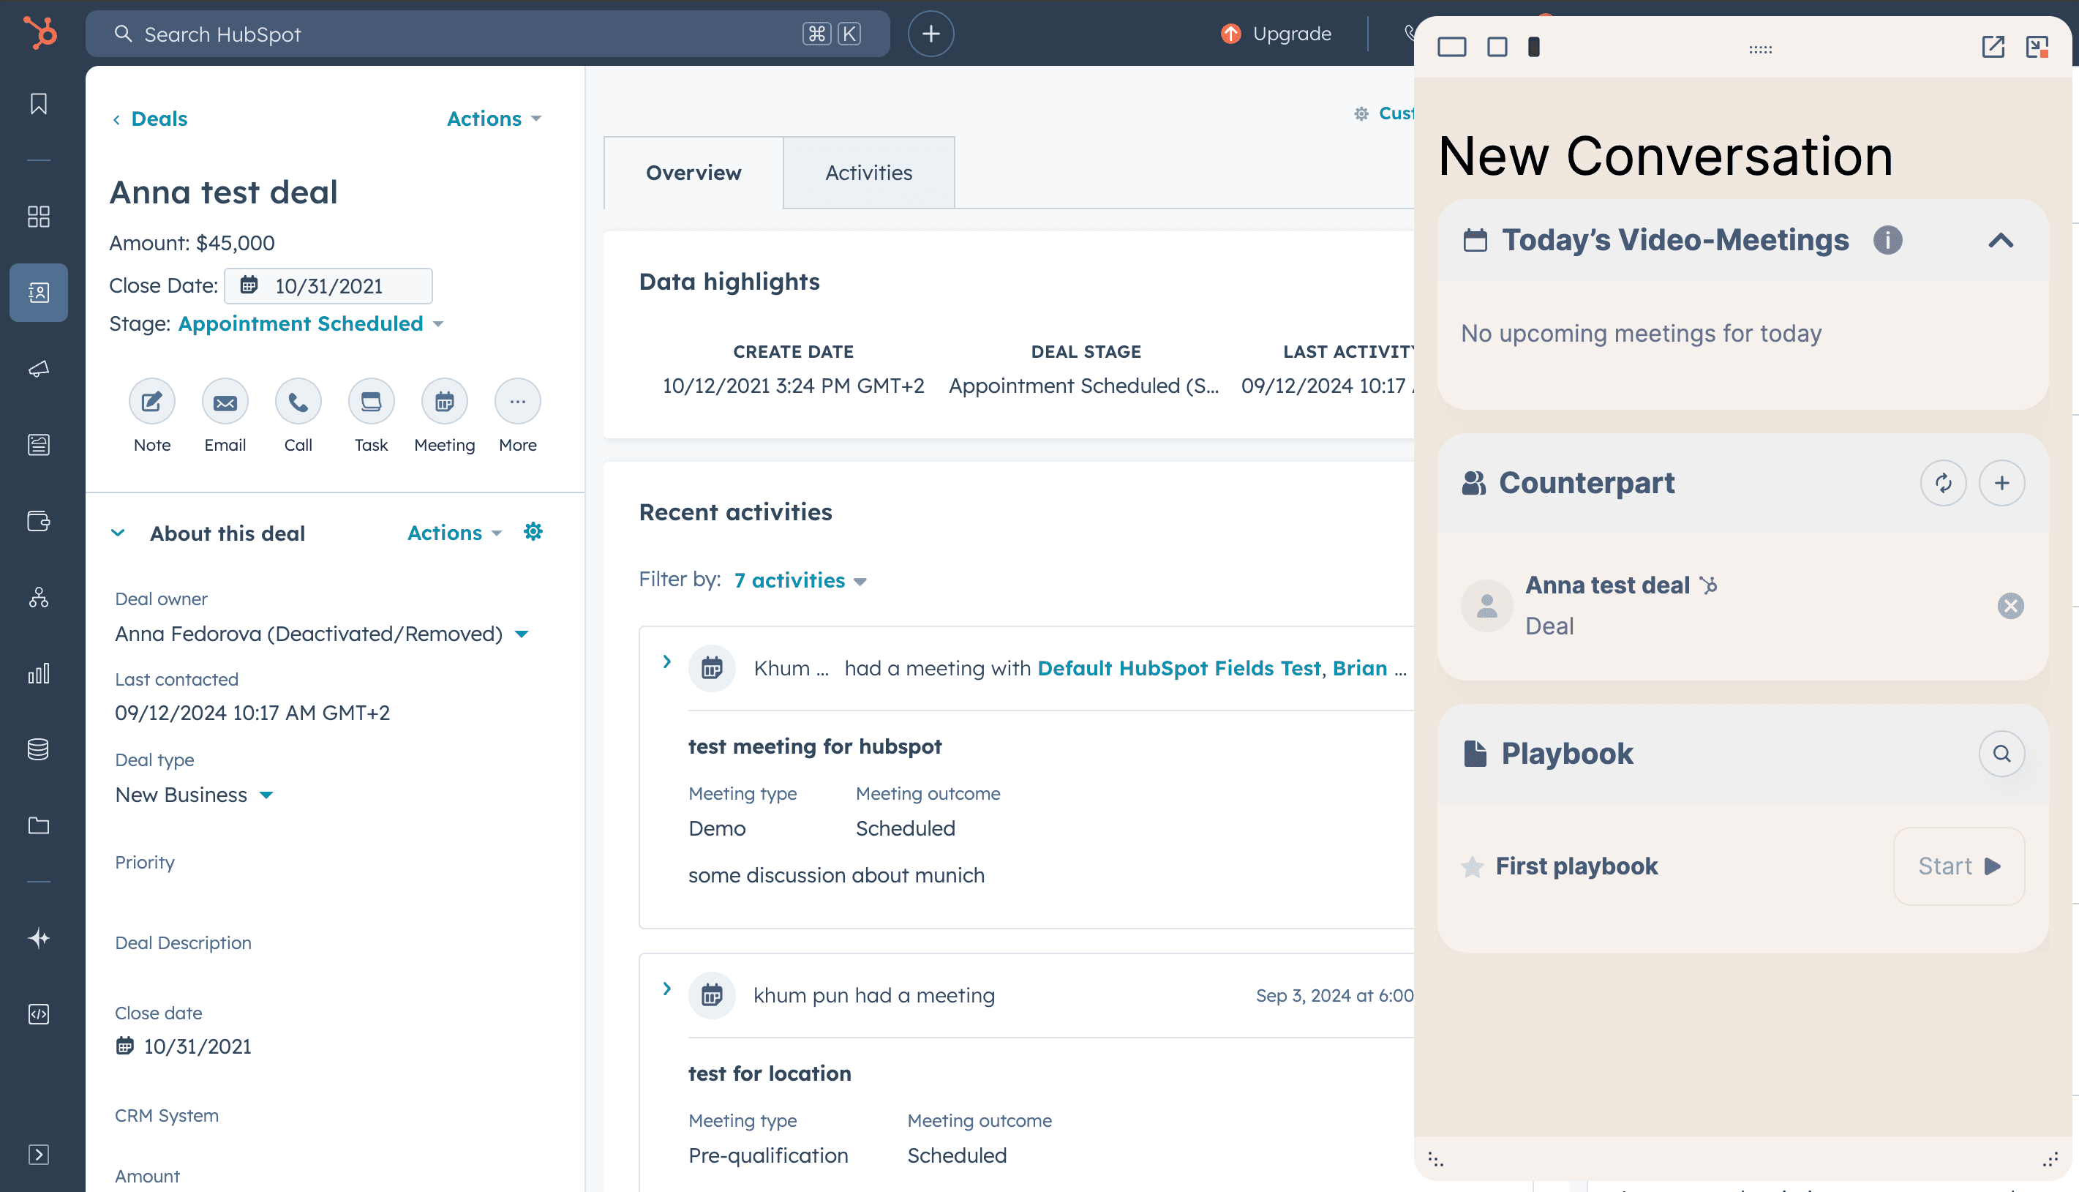Open the Automation workflow icon in sidebar
This screenshot has width=2079, height=1192.
39,597
